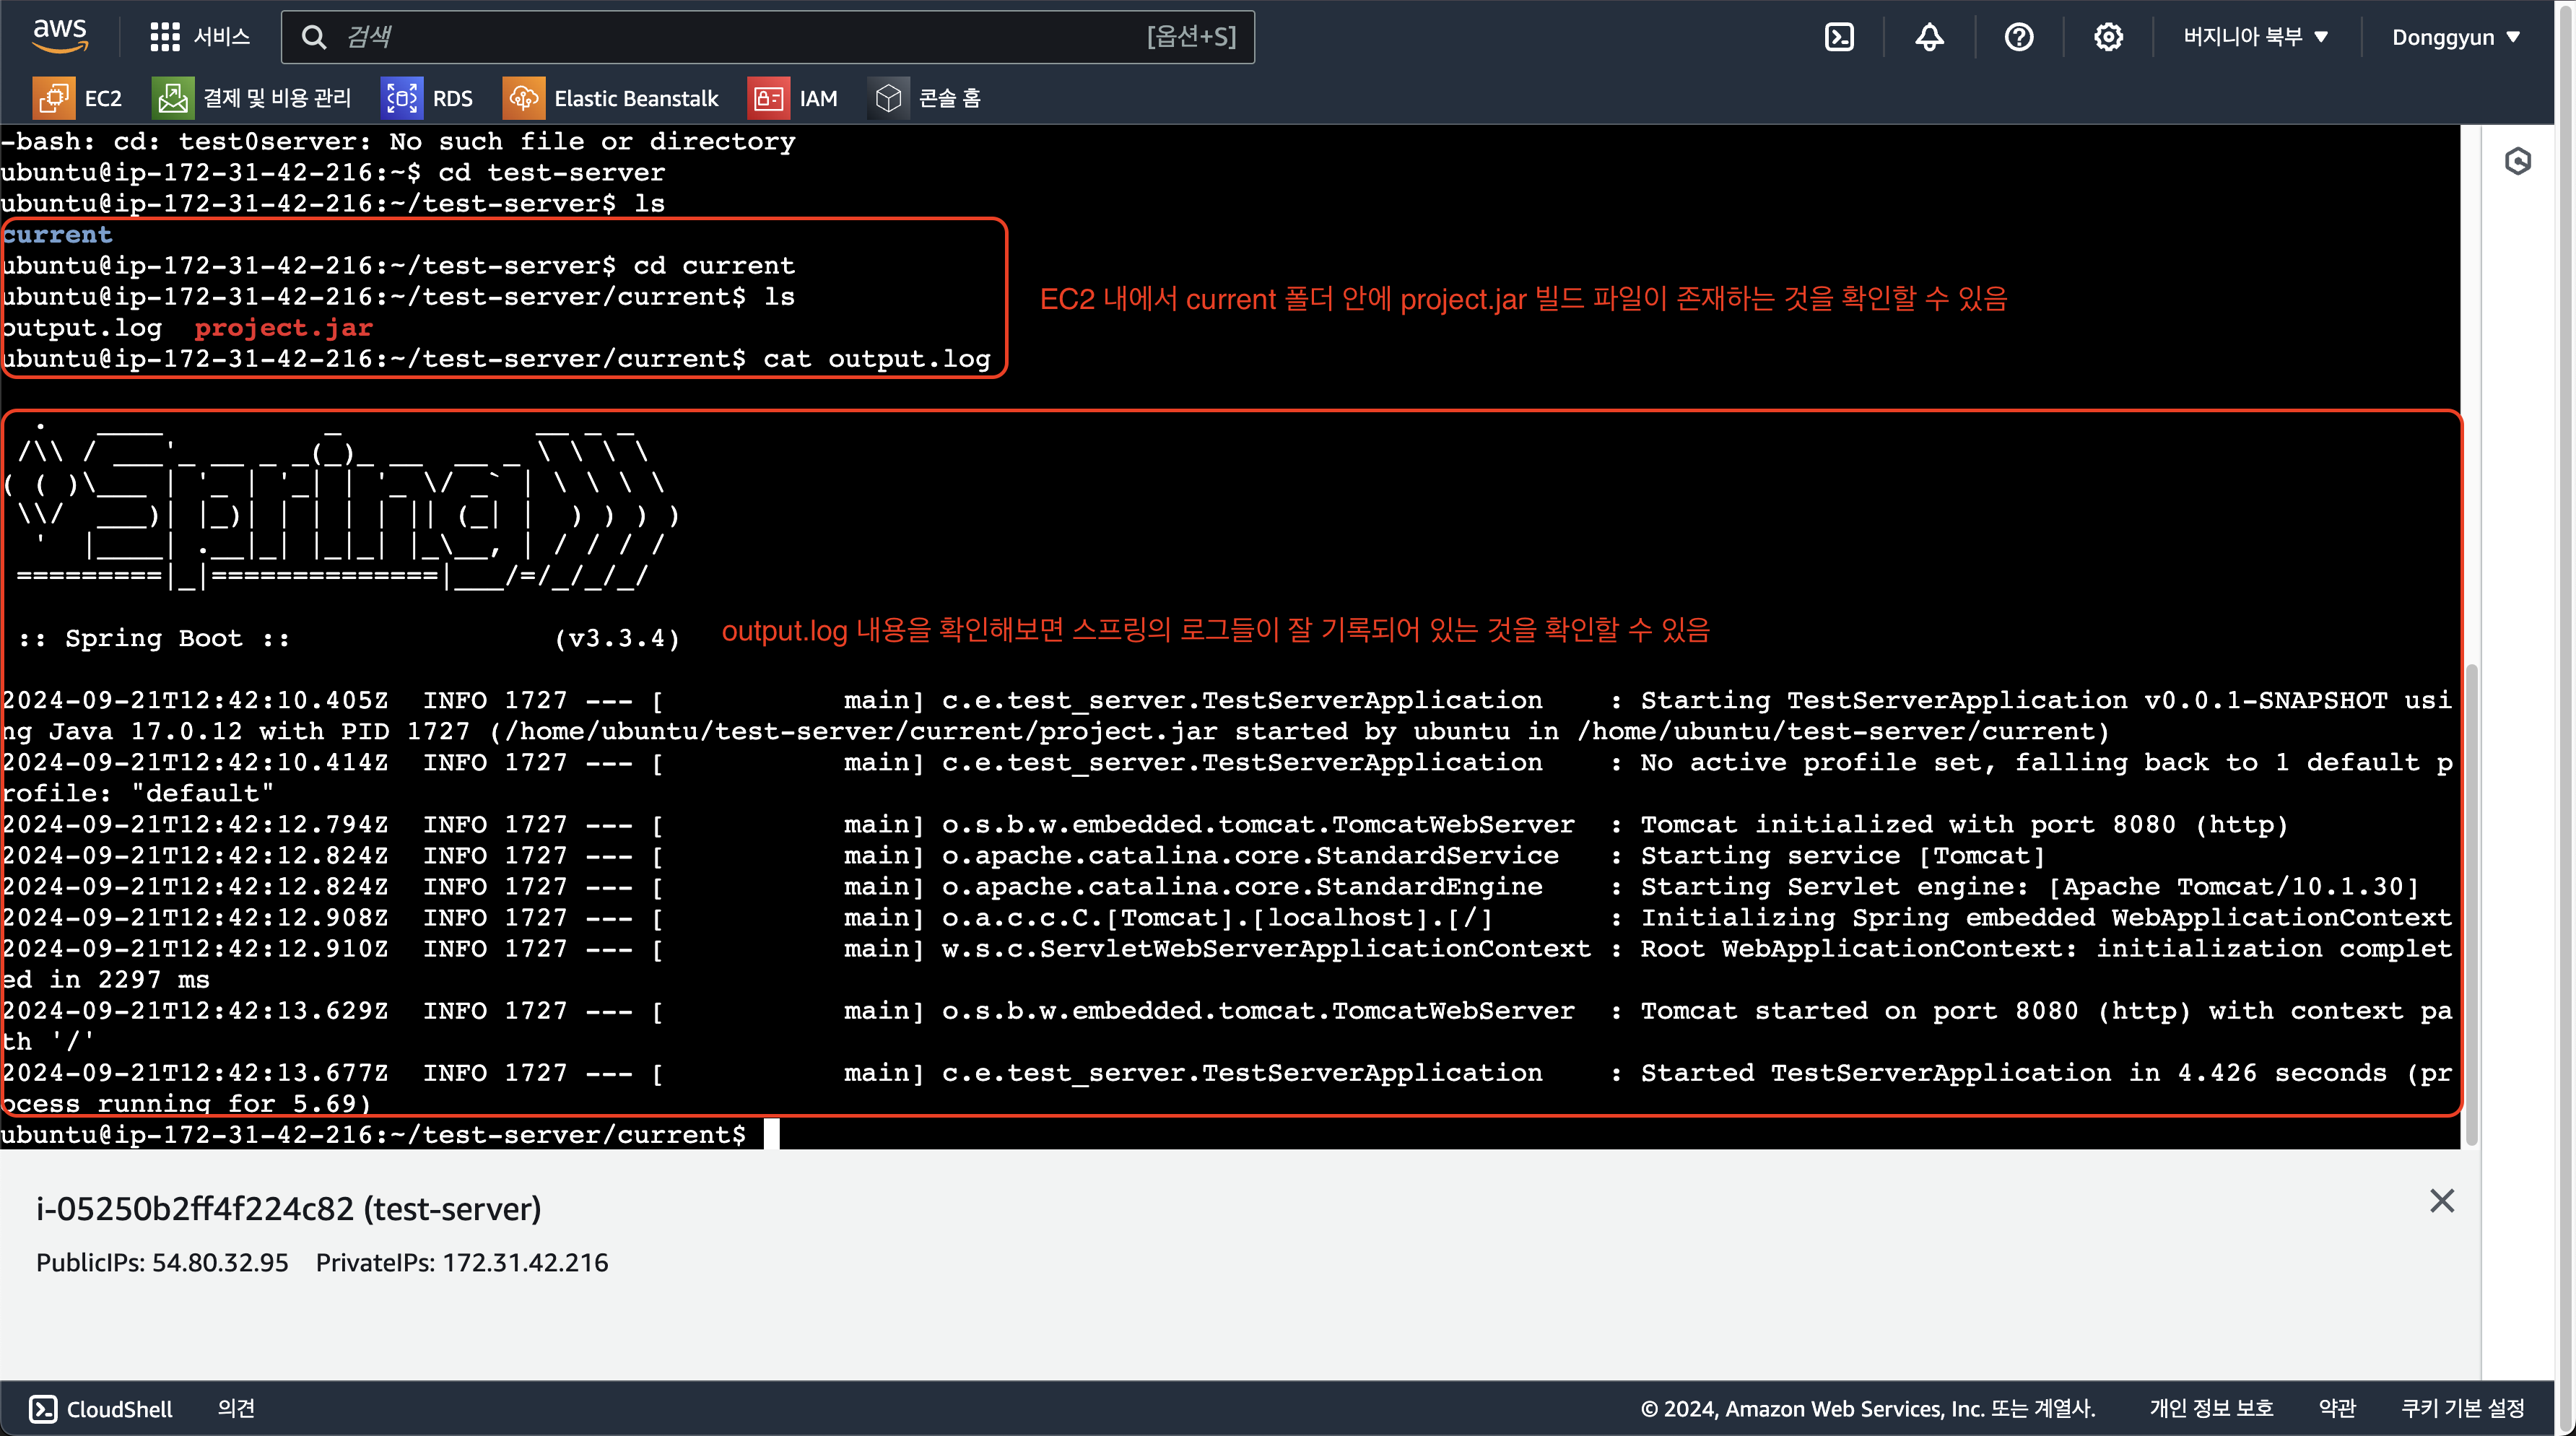Expand the region selector dropdown
2576x1436 pixels.
pos(2255,37)
